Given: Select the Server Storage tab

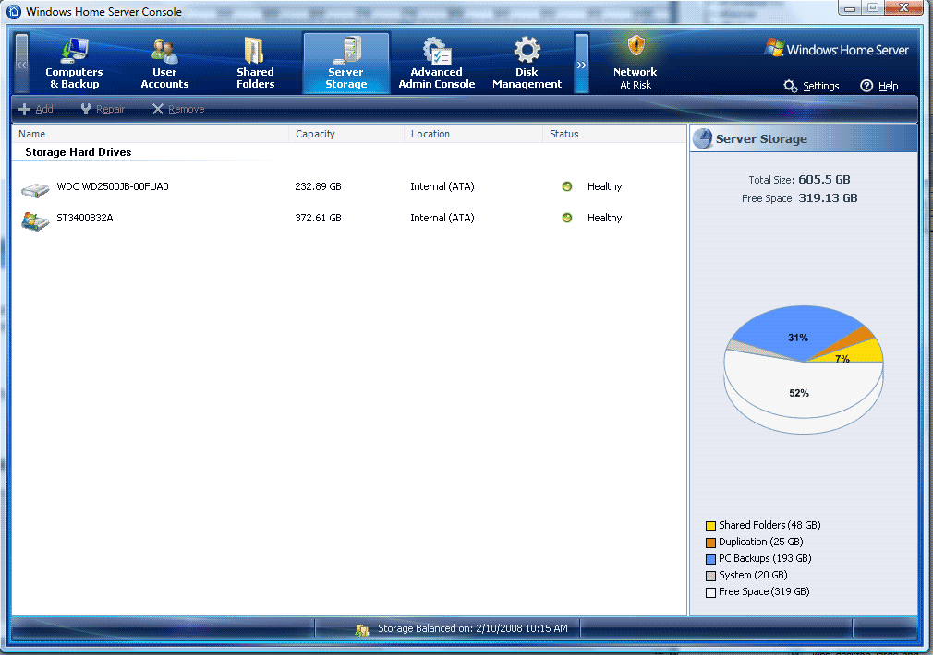Looking at the screenshot, I should [x=346, y=64].
